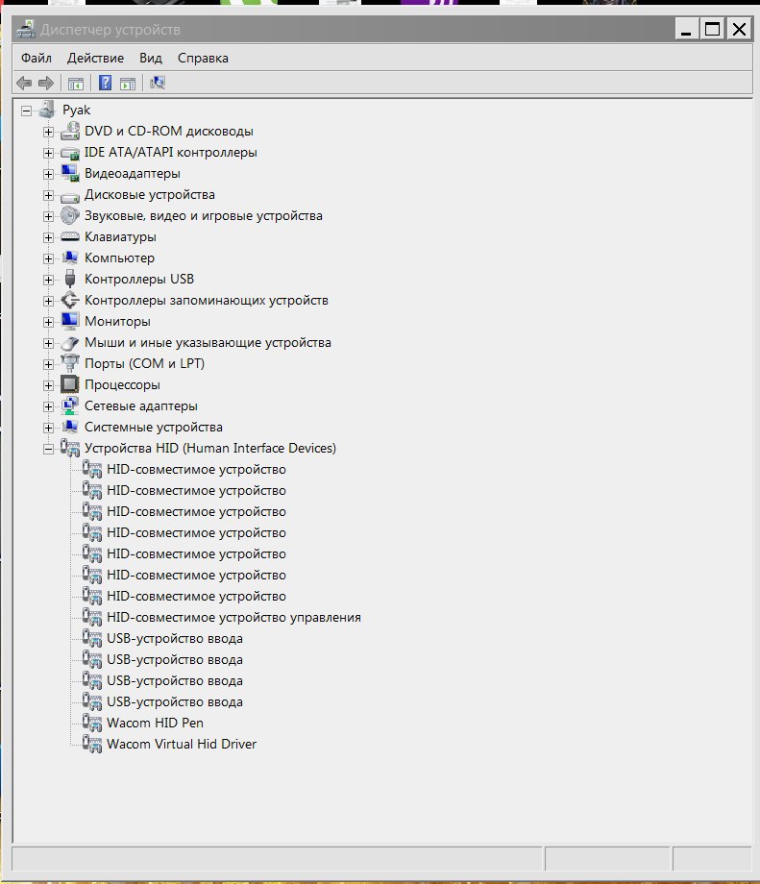760x884 pixels.
Task: Select the Устройства HID (Human Interface Devices) label
Action: [x=210, y=448]
